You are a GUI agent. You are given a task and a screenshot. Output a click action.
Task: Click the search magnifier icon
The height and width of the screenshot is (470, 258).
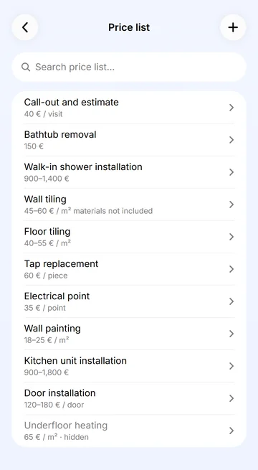click(x=26, y=67)
